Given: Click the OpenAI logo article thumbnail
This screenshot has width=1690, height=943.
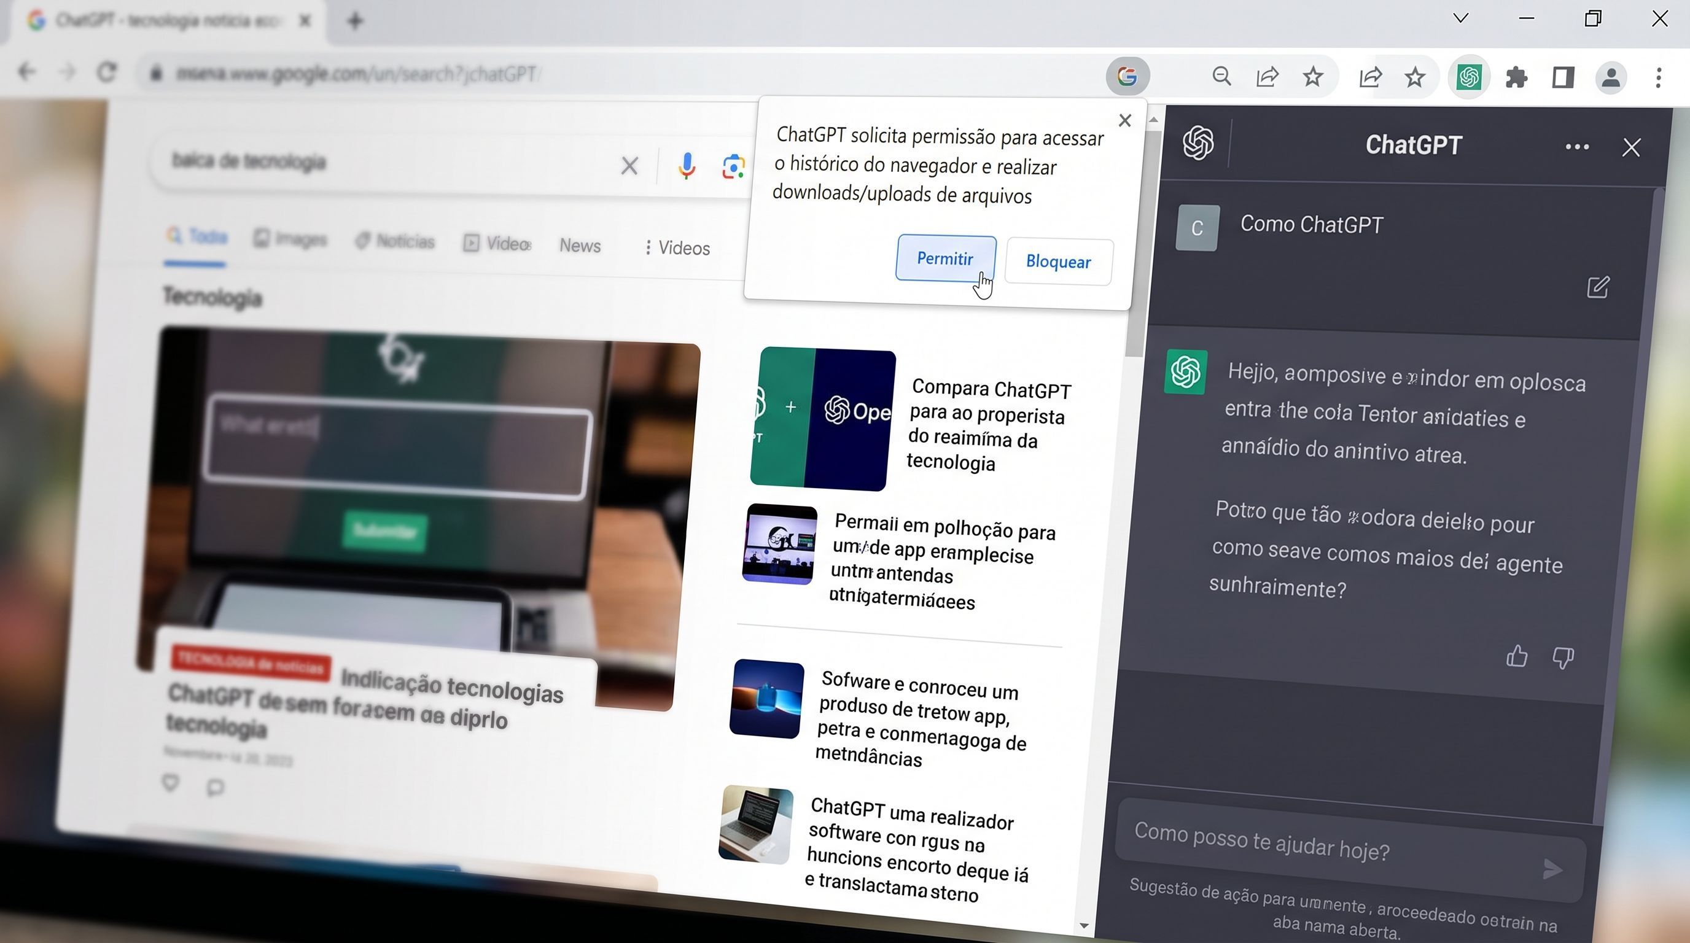Looking at the screenshot, I should tap(823, 419).
